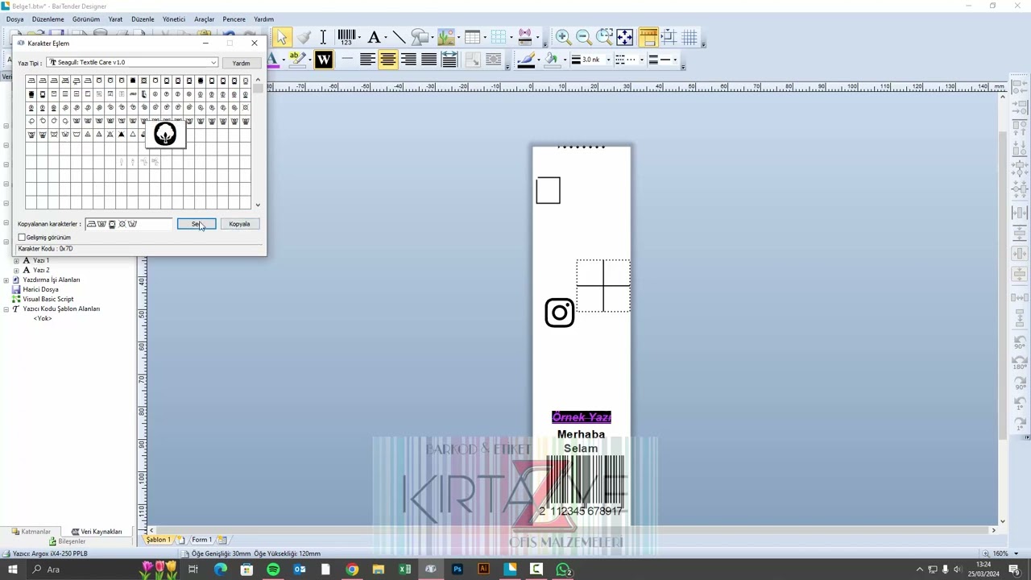Toggle the grid lines display

click(x=689, y=37)
